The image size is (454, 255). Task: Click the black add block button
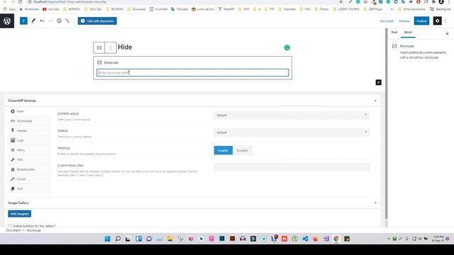pos(378,82)
